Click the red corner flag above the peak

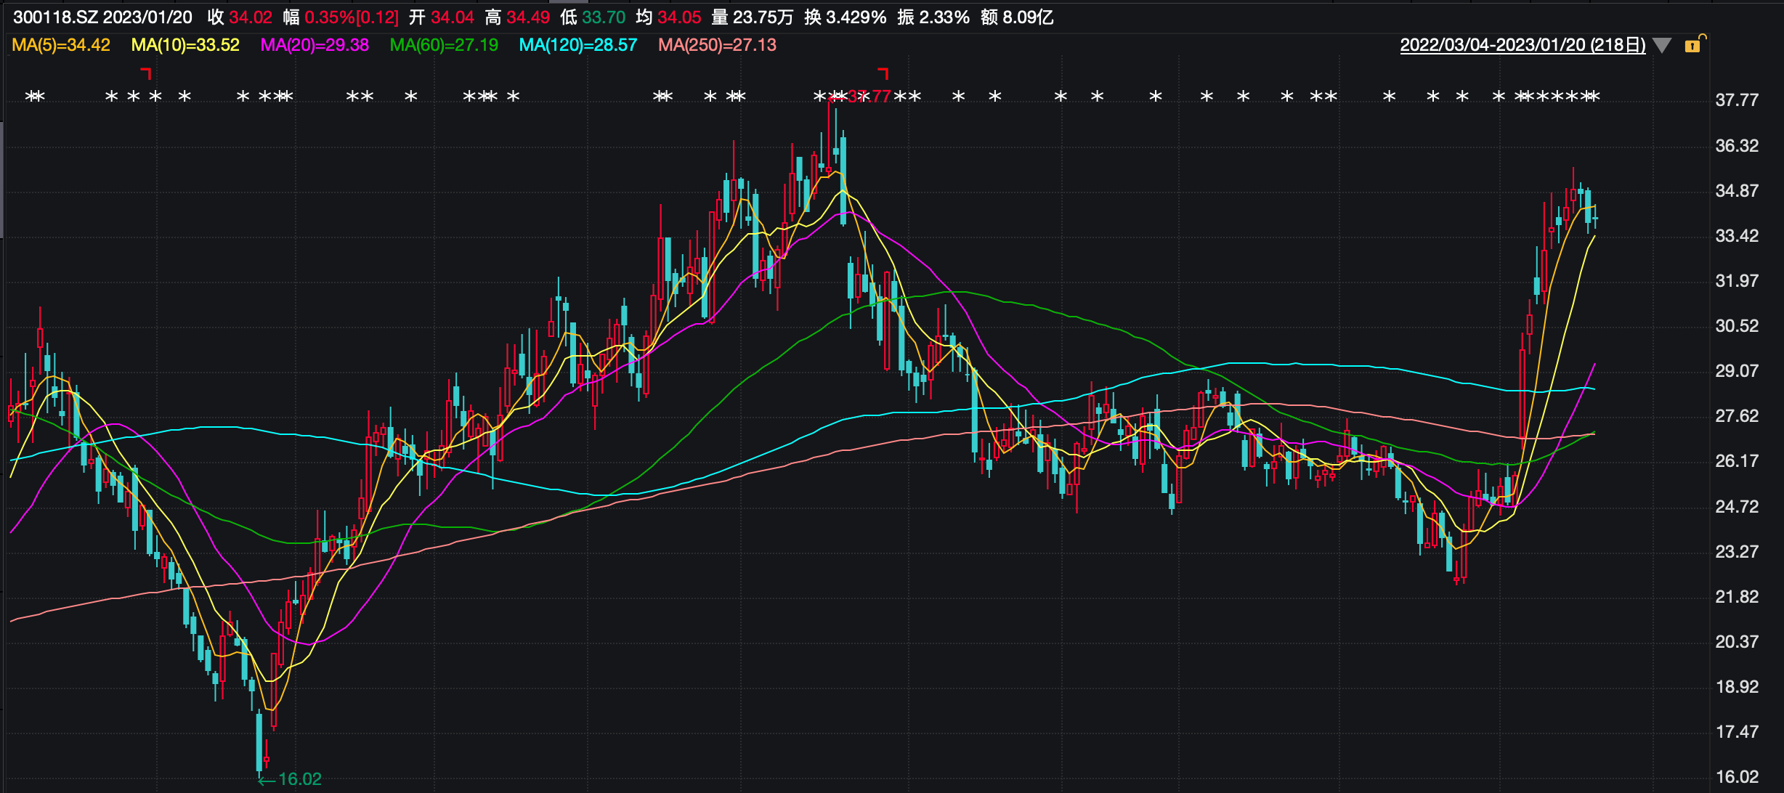pos(883,73)
